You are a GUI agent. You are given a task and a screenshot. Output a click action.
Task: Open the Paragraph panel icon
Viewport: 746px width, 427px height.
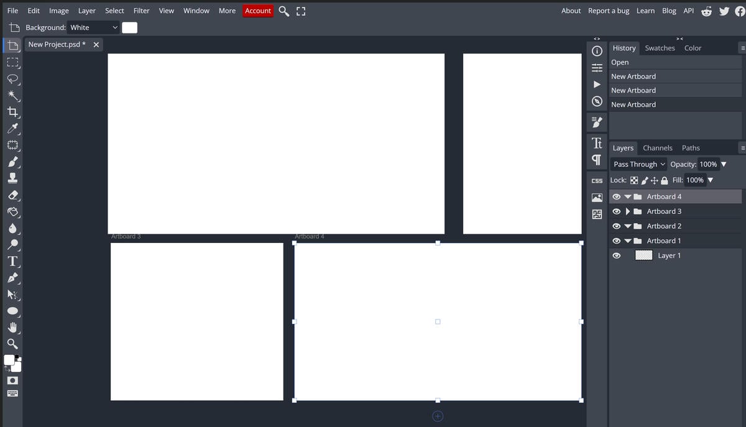pos(597,160)
